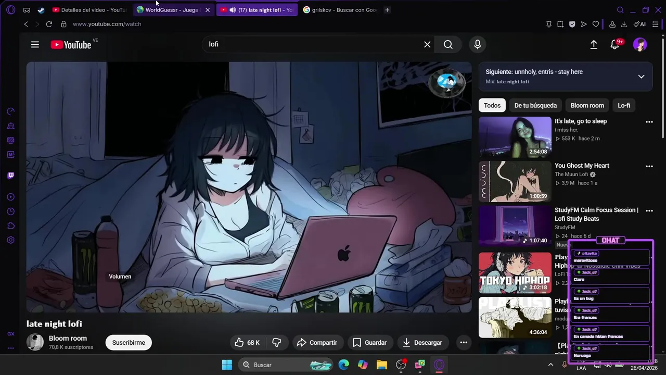666x375 pixels.
Task: Open Twitch in Opera sidebar
Action: 10,176
